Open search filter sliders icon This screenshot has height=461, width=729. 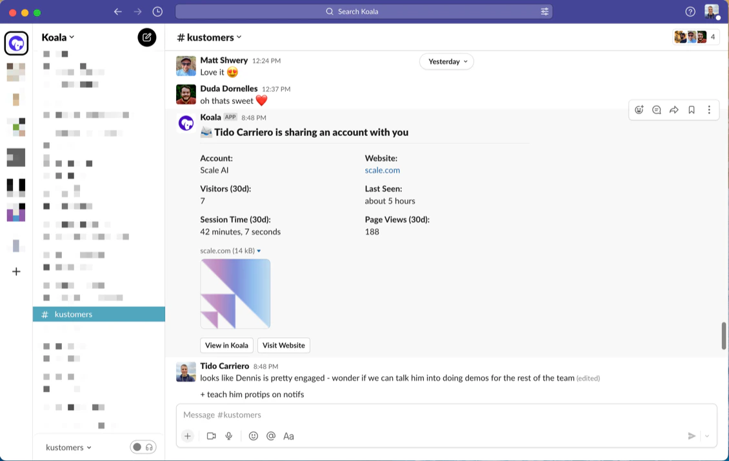pyautogui.click(x=544, y=12)
